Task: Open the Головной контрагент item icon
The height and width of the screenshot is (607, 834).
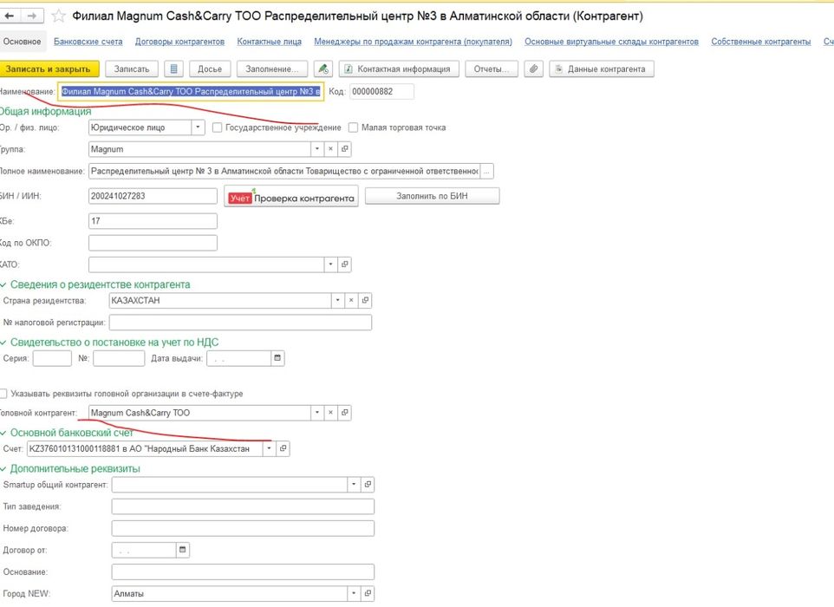Action: click(345, 413)
